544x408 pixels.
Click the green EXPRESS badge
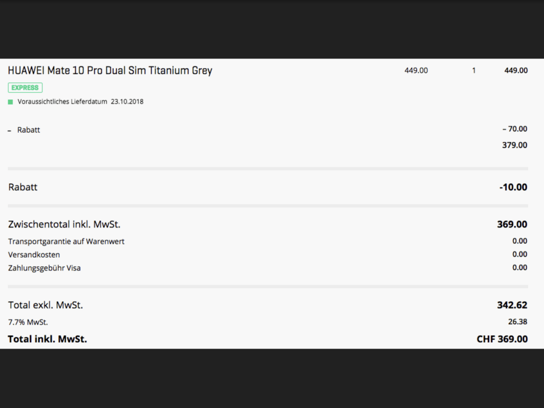pos(25,88)
